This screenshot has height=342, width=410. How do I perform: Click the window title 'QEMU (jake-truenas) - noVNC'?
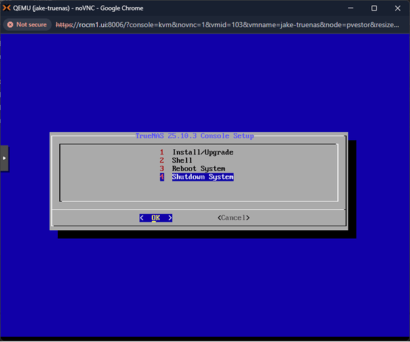78,8
